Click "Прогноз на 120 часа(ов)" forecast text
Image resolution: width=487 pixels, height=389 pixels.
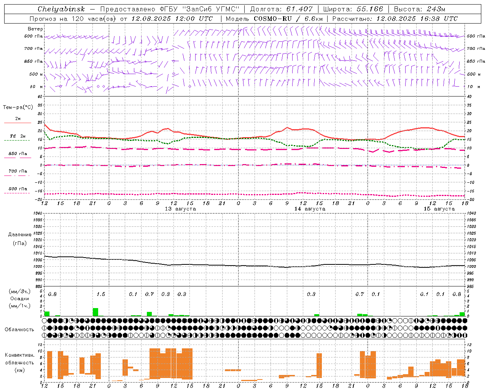point(73,19)
